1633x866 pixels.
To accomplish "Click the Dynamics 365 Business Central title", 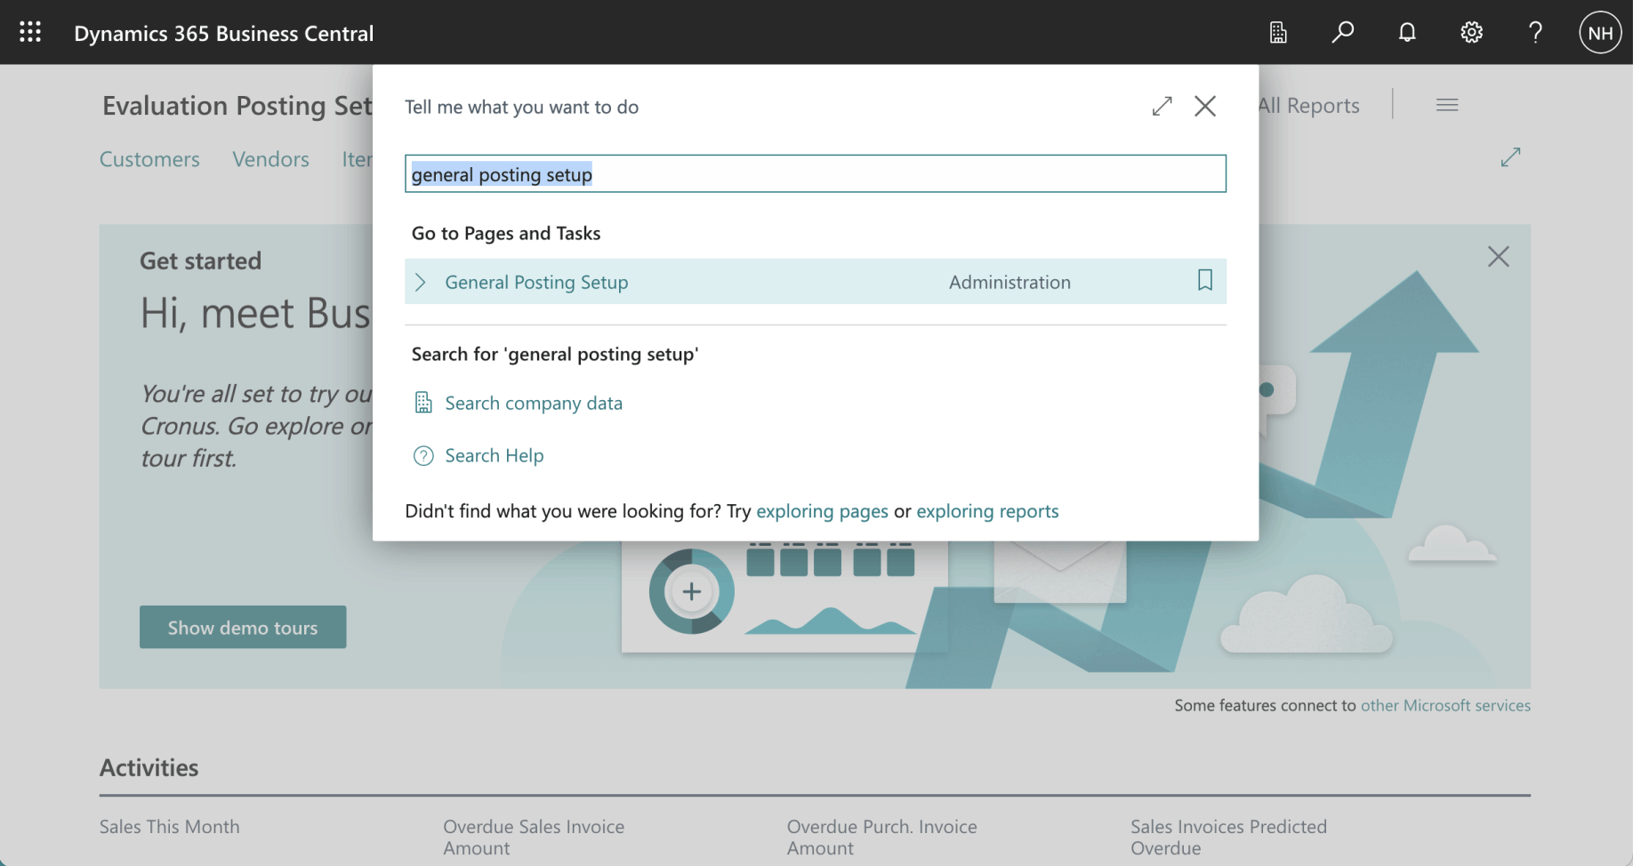I will [x=224, y=33].
